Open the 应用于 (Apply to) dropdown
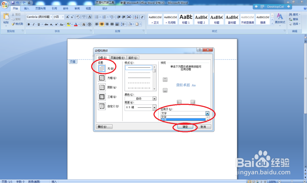The height and width of the screenshot is (183, 307). pyautogui.click(x=207, y=113)
